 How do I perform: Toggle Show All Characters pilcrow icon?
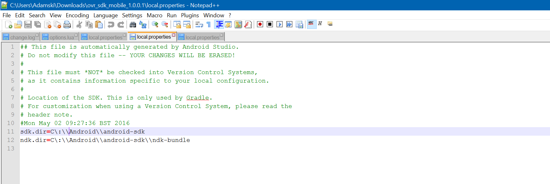tap(209, 24)
